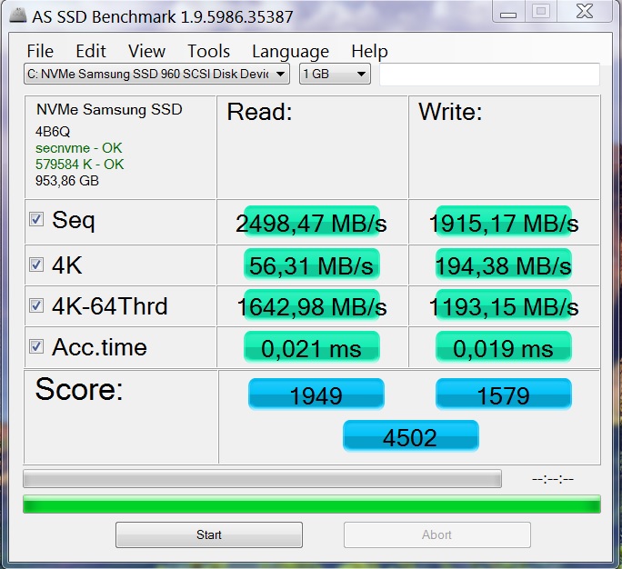Uncheck the 4K test checkbox
Viewport: 622px width, 569px height.
coord(36,265)
